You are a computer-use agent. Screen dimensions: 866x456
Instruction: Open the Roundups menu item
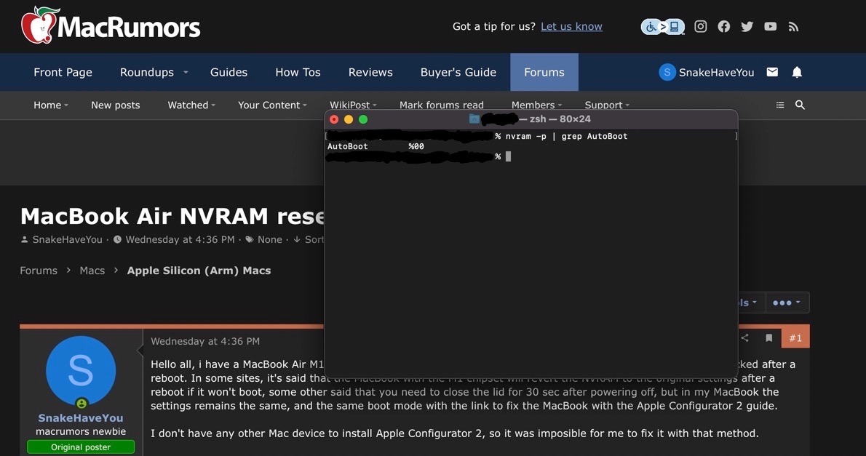(x=147, y=72)
